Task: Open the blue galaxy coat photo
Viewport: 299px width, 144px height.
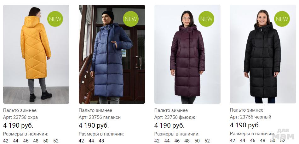Action: pyautogui.click(x=112, y=54)
